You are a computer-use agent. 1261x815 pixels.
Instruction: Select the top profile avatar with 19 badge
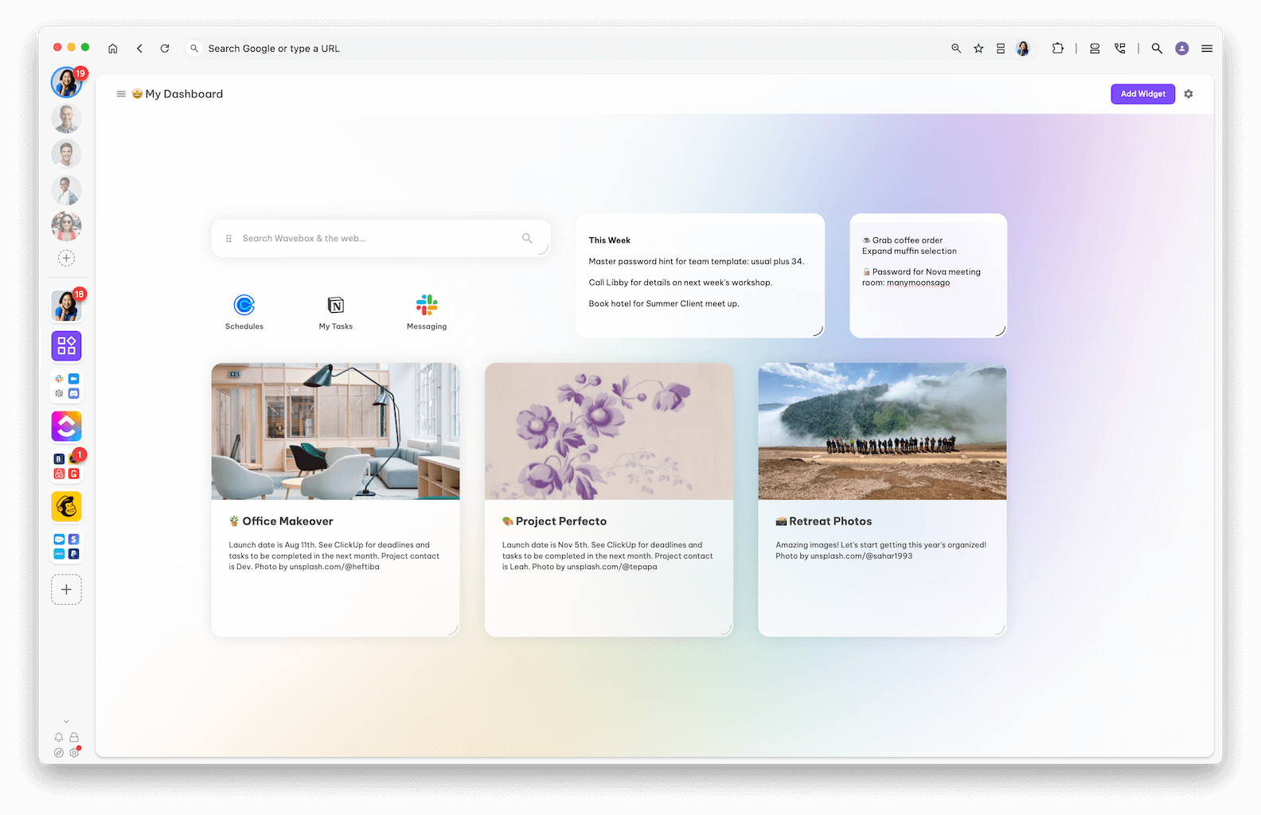coord(67,82)
